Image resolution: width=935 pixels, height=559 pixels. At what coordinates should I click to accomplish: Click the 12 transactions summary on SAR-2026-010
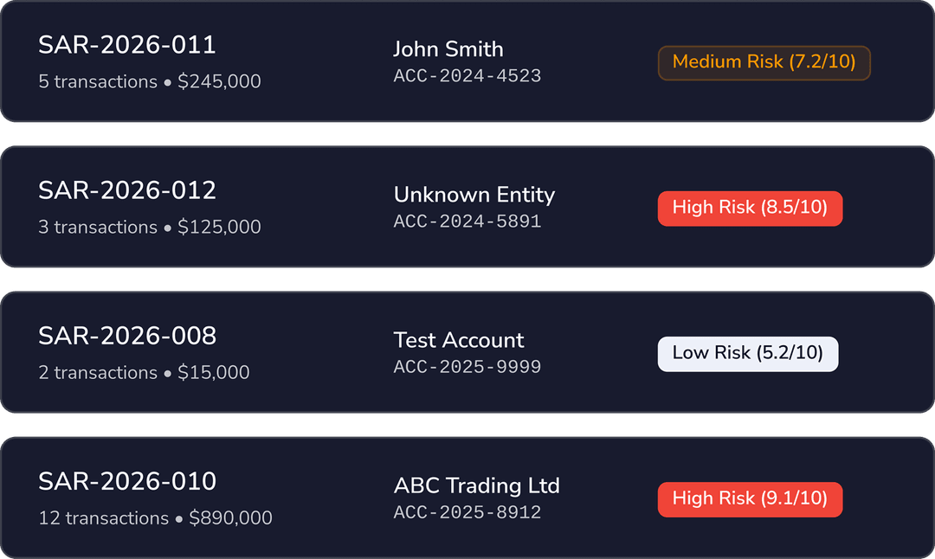click(104, 517)
